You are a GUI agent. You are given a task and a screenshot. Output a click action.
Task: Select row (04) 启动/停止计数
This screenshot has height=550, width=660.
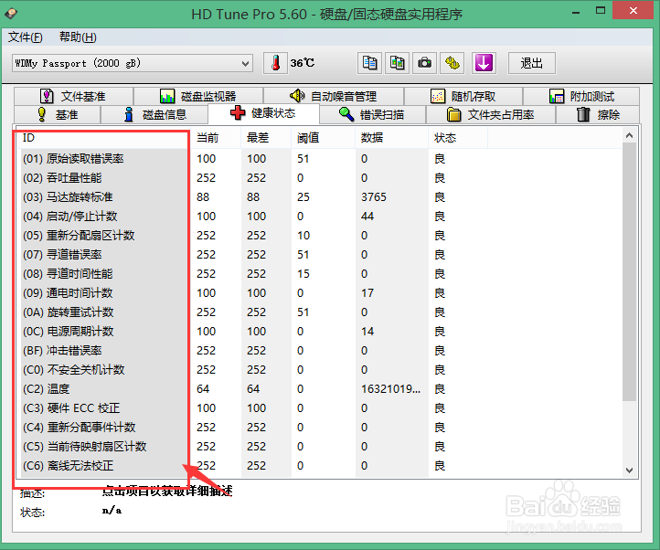click(x=319, y=217)
